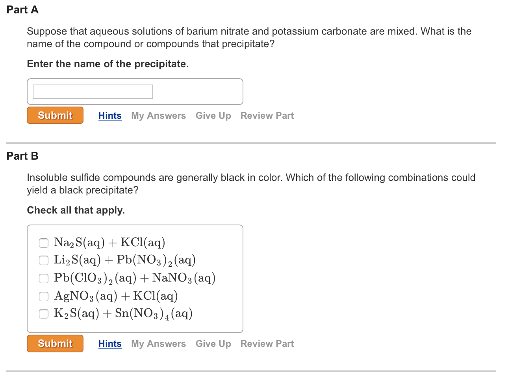508x372 pixels.
Task: Click the precipitate name text field
Action: coord(93,92)
